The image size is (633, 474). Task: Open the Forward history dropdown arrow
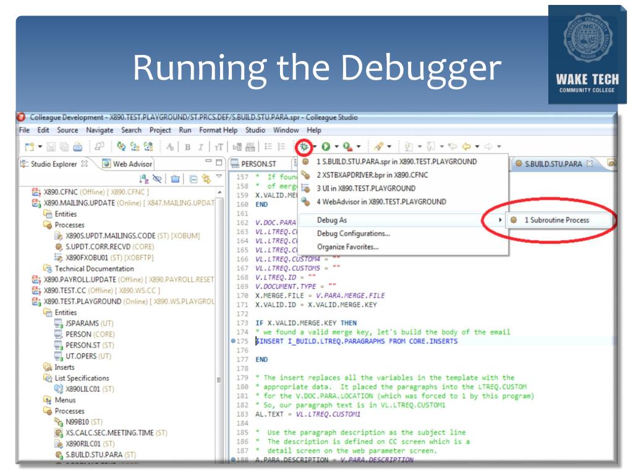click(499, 147)
